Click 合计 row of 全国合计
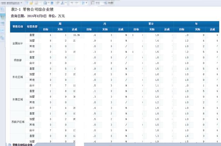Viewport: 221px width, 146px height. click(x=32, y=52)
